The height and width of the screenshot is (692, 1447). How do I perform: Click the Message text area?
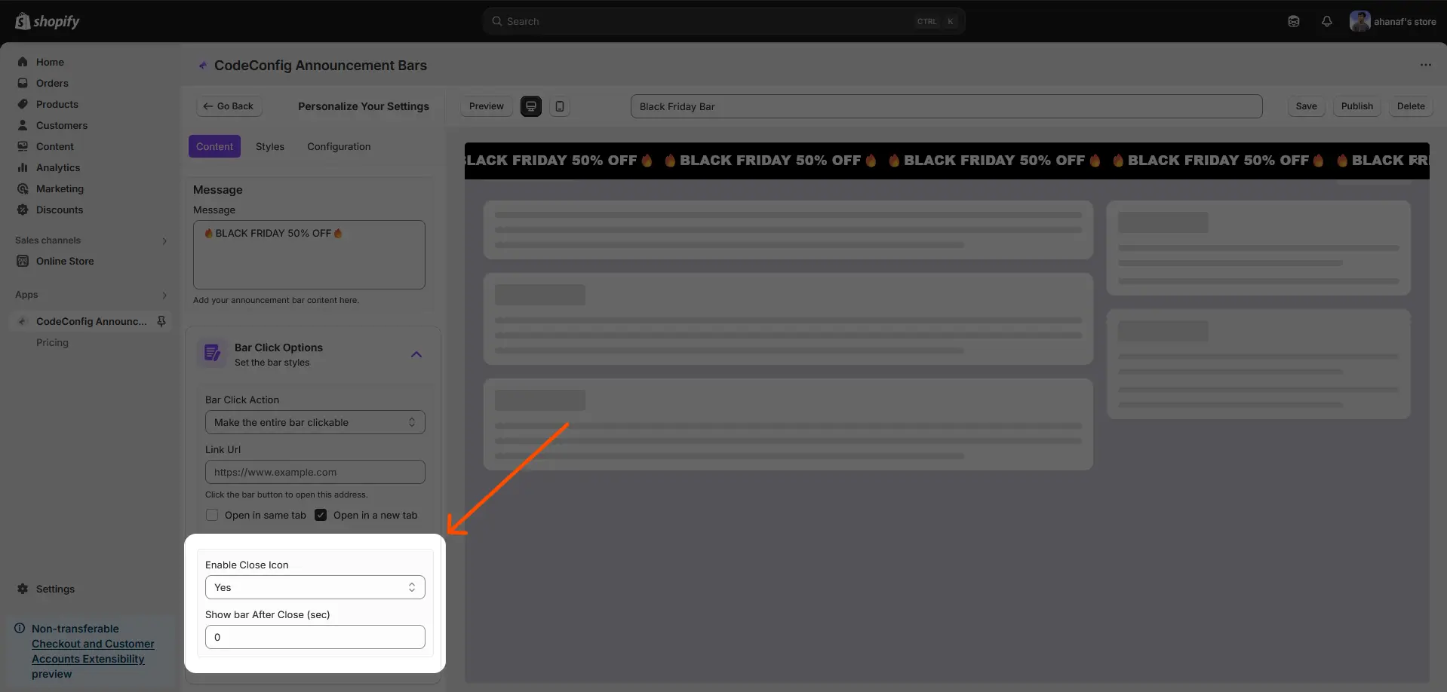(x=309, y=255)
